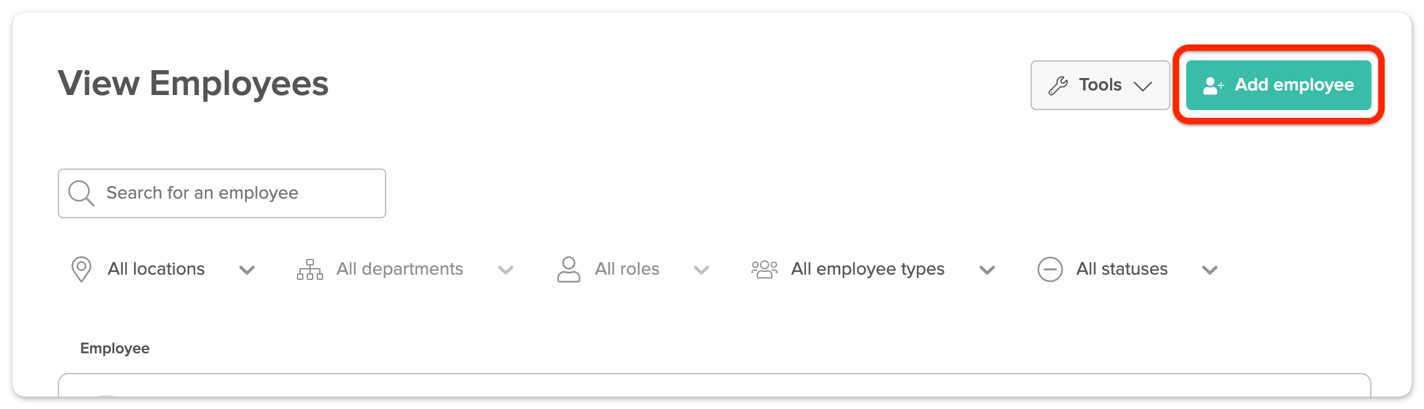Click the magnifying glass search icon
Viewport: 1424px width, 409px height.
coord(81,193)
